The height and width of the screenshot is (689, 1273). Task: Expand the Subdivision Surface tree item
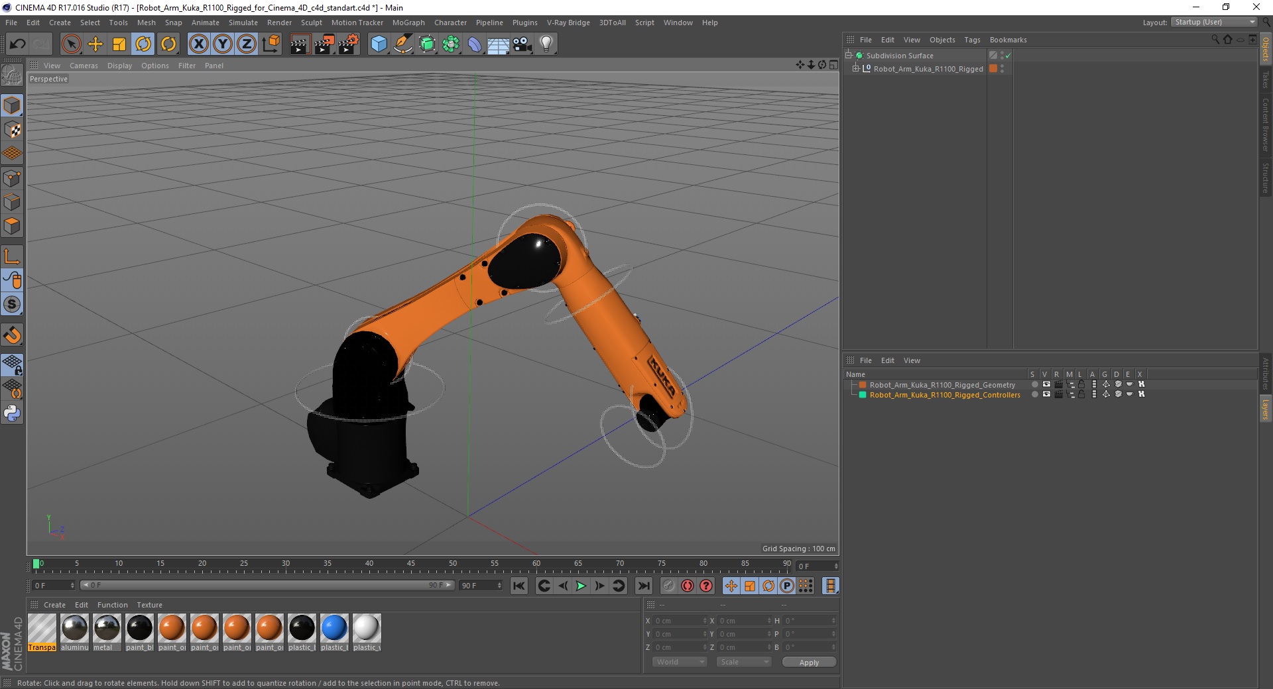click(848, 56)
